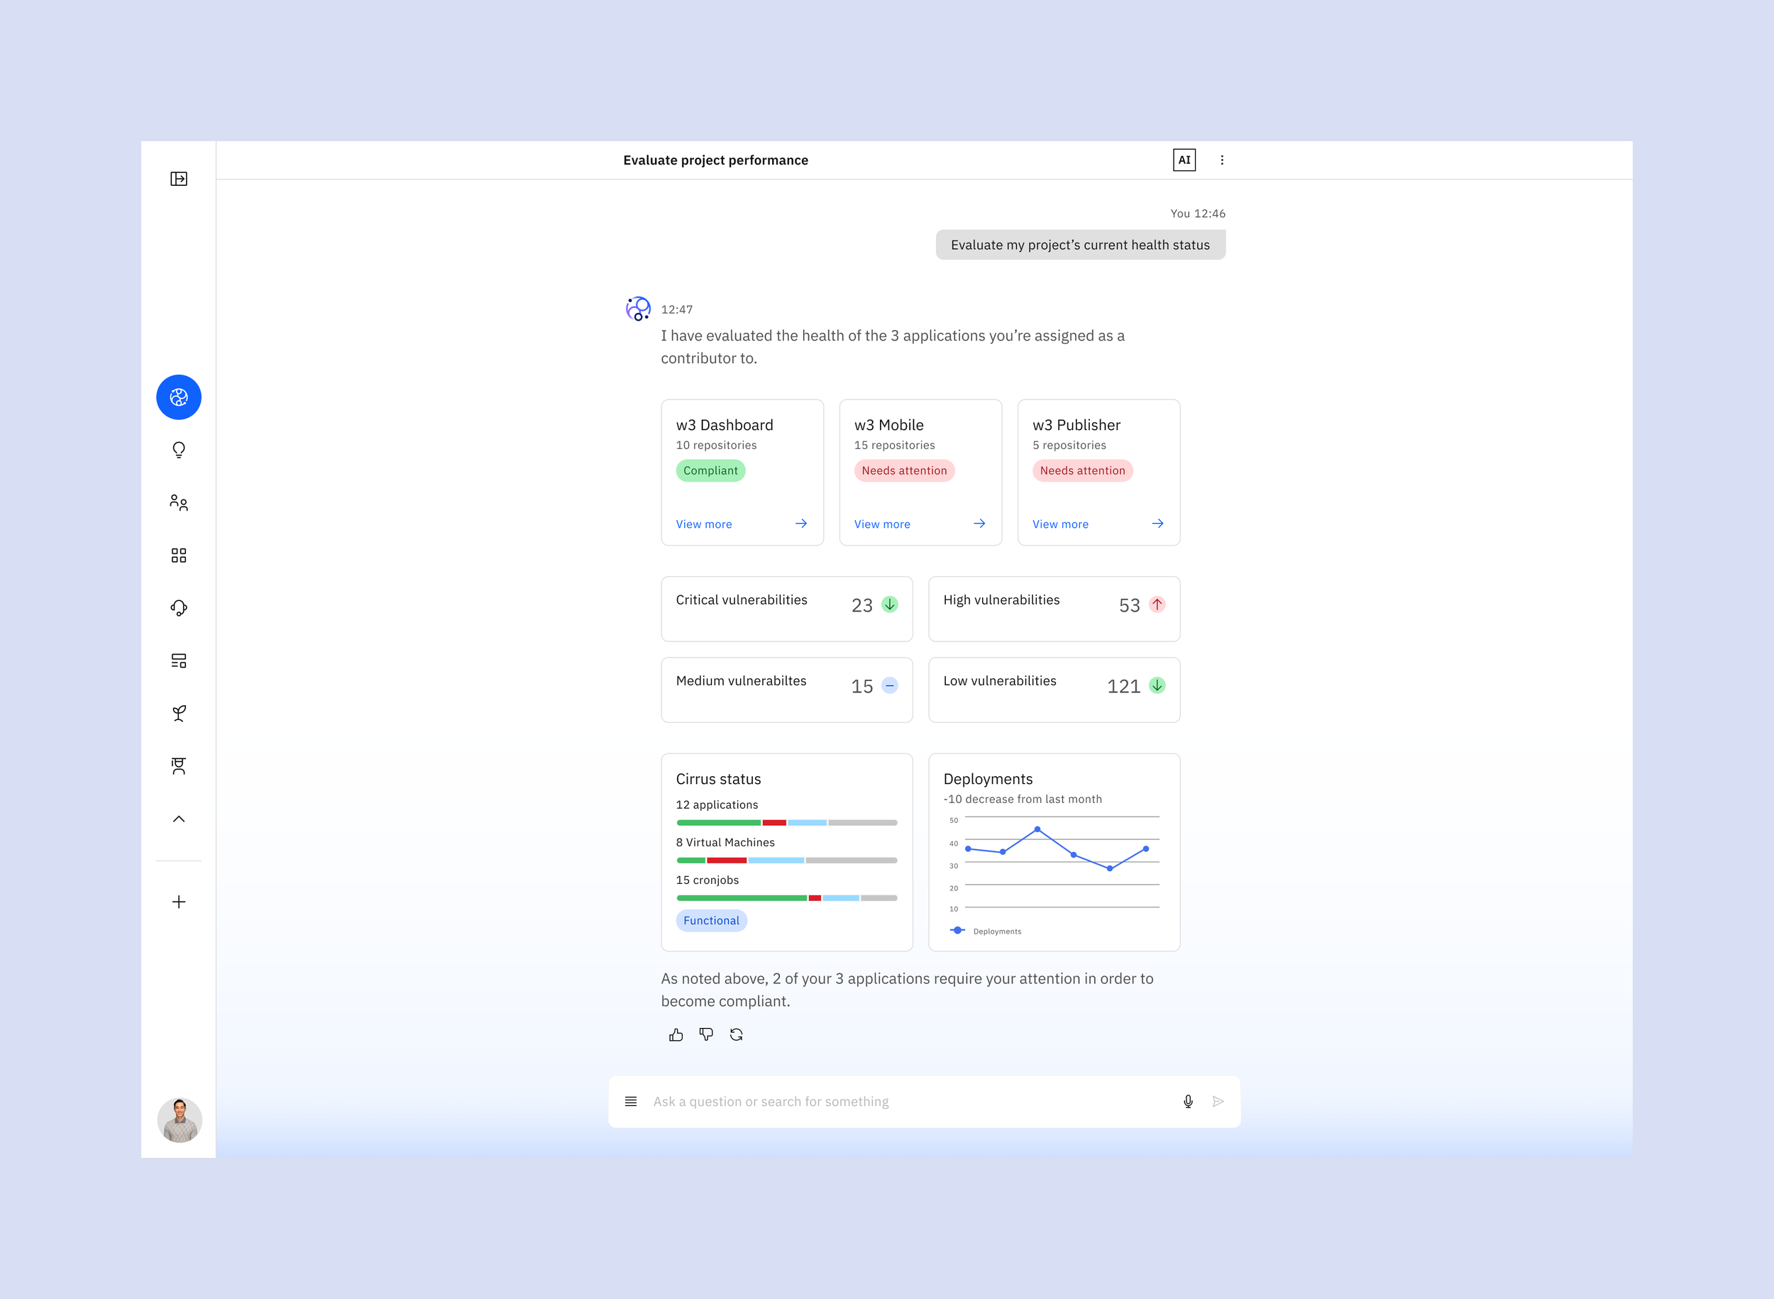Open the people/team sidebar icon

pos(179,502)
